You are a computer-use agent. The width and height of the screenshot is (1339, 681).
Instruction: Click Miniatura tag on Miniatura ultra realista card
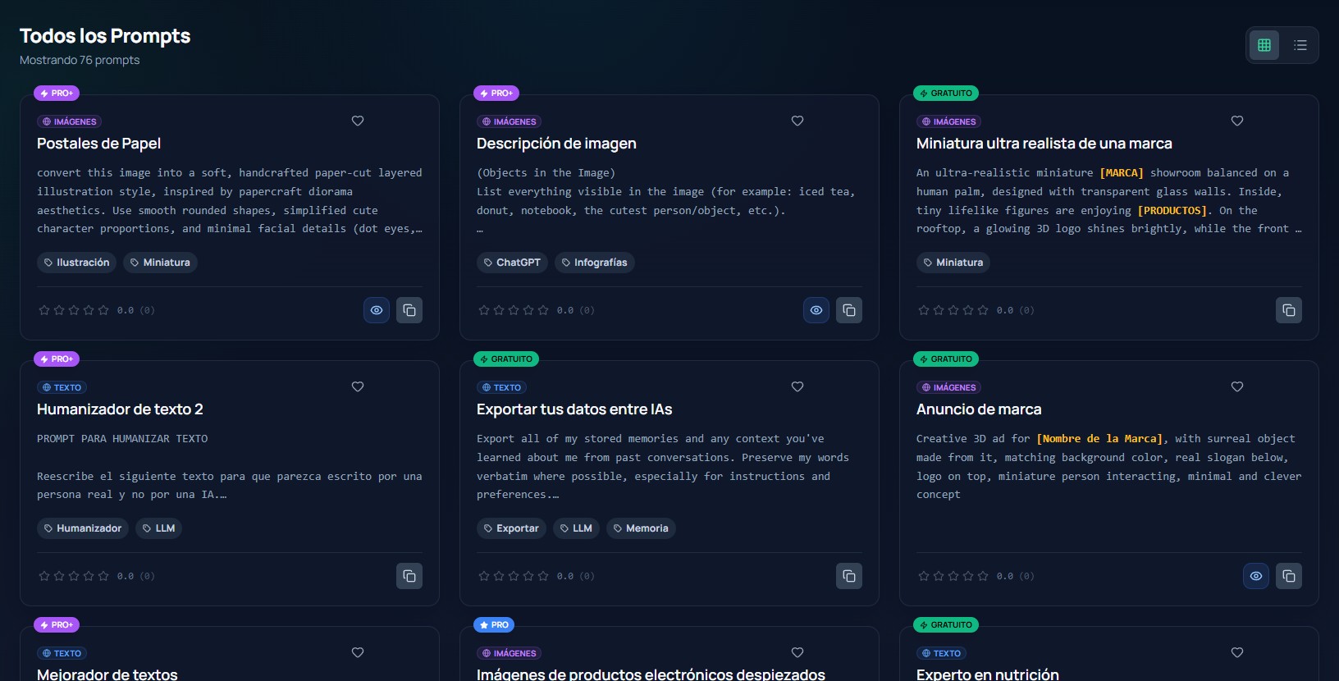pos(953,263)
